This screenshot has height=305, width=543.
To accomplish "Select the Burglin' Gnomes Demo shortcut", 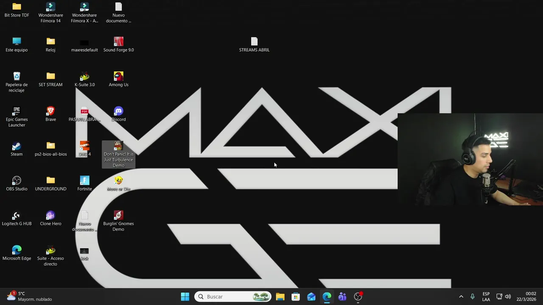I will tap(118, 221).
